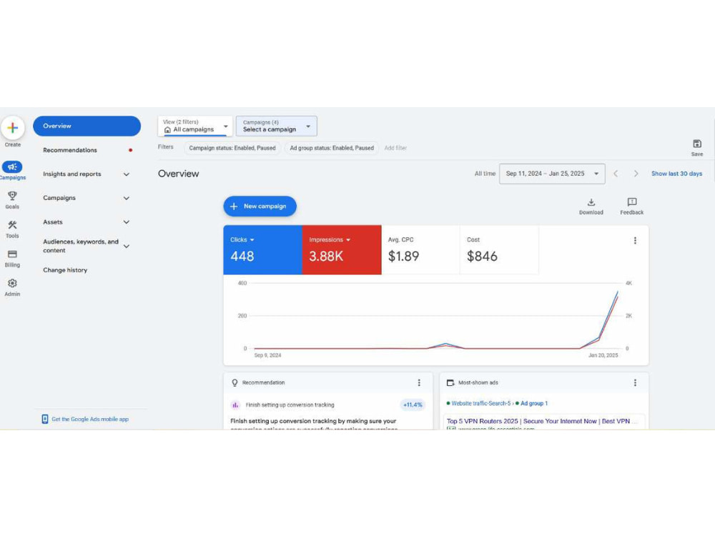Open the Clicks metric dropdown
The width and height of the screenshot is (715, 536).
click(242, 239)
